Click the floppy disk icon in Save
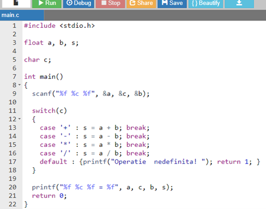Image resolution: width=266 pixels, height=209 pixels. point(164,2)
